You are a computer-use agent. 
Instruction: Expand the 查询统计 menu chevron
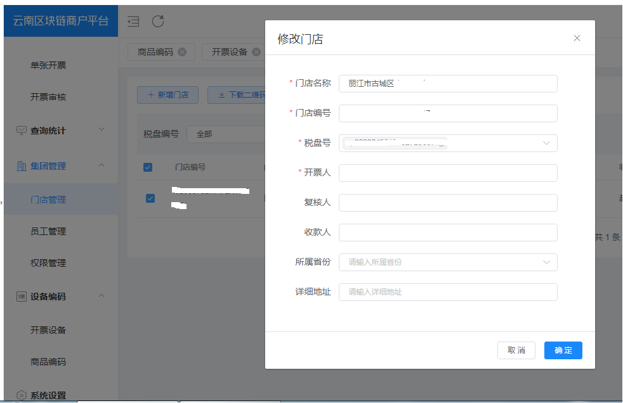(x=102, y=129)
